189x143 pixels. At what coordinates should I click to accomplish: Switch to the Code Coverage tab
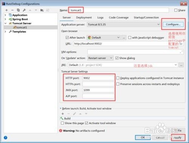[119, 17]
